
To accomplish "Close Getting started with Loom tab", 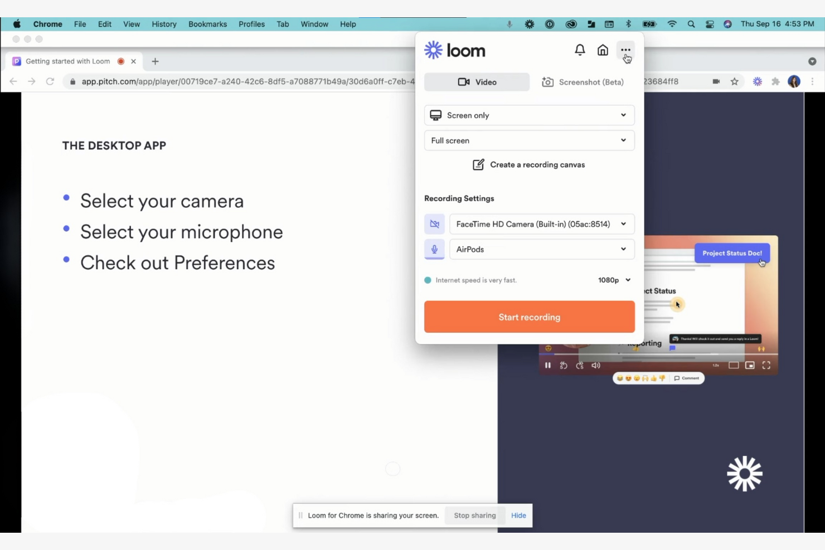I will (133, 61).
